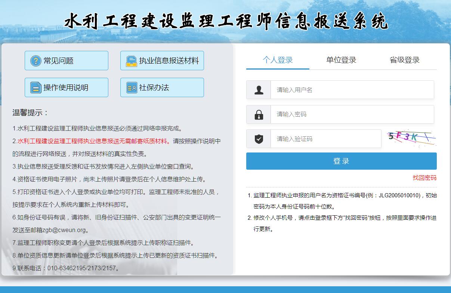Viewport: 451px width, 293px height.
Task: Click the shield icon at captcha field
Action: (259, 139)
